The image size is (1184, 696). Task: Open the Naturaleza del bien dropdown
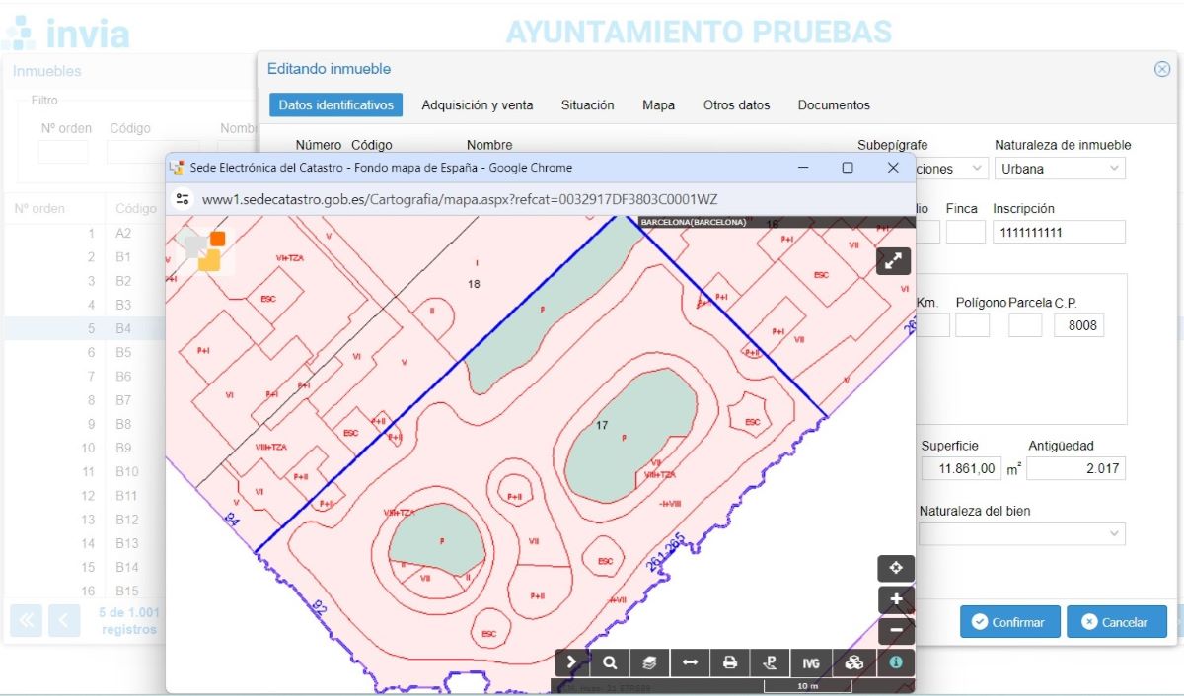(1022, 533)
